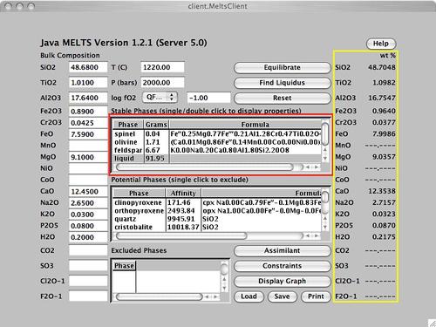Click the Equilibrate button
Image resolution: width=436 pixels, height=327 pixels.
coord(282,67)
